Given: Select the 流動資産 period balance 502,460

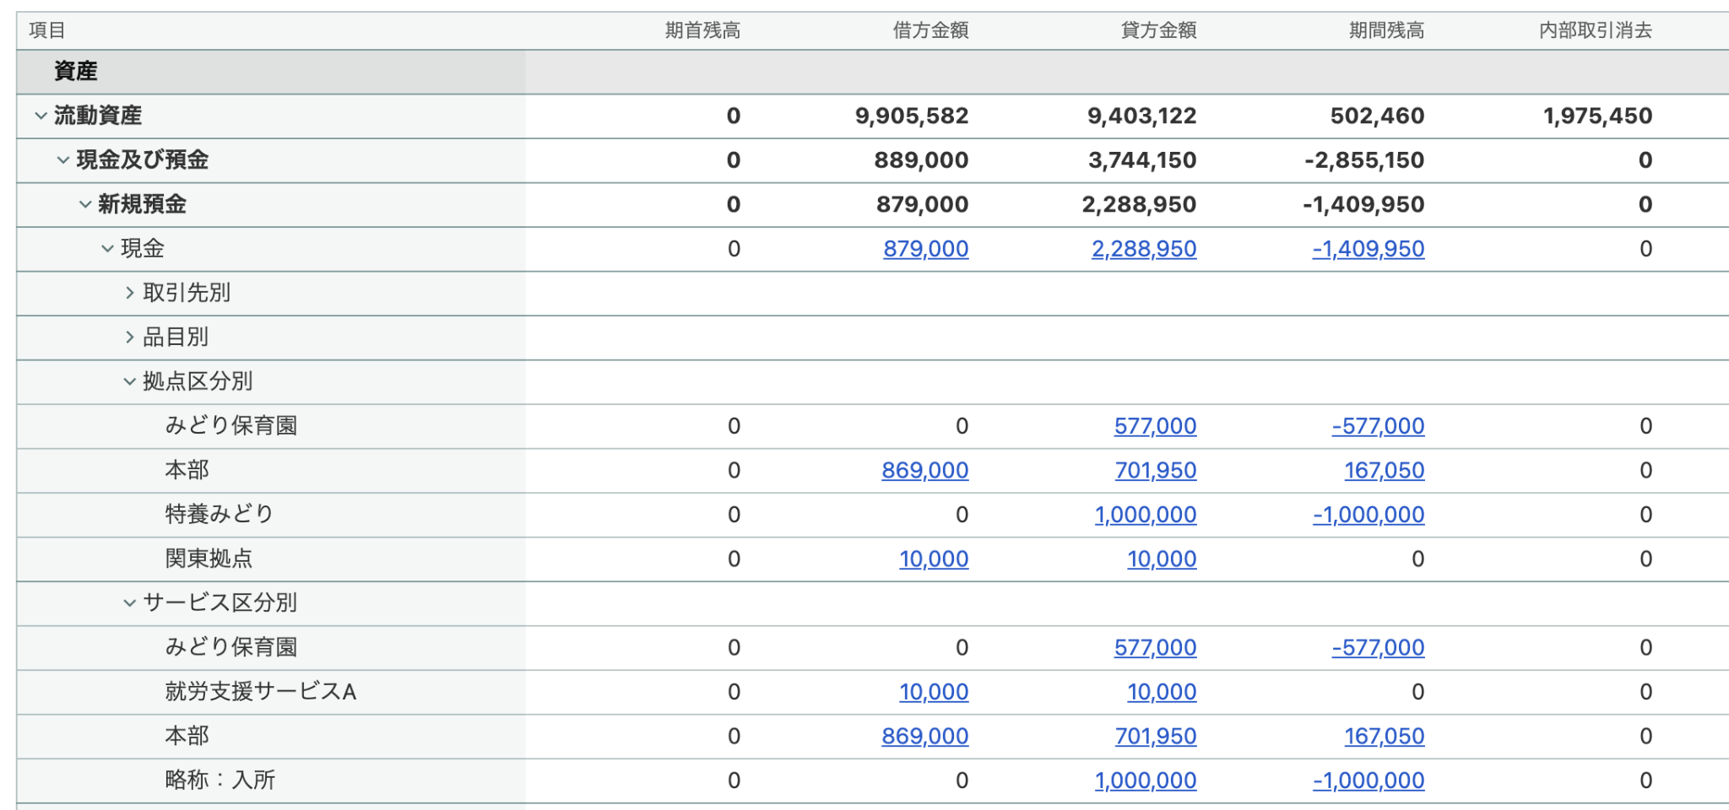Looking at the screenshot, I should (x=1378, y=116).
